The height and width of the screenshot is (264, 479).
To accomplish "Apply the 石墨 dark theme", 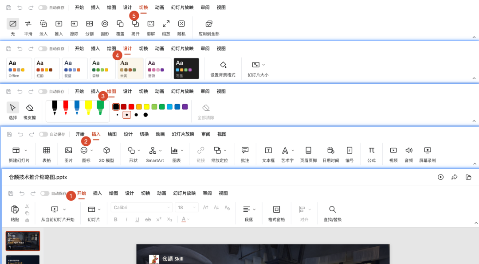I will pyautogui.click(x=186, y=68).
